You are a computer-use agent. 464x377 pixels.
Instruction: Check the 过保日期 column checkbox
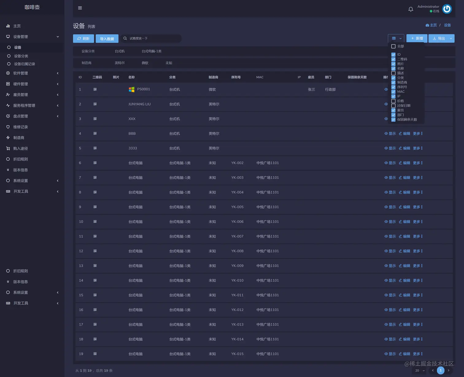[x=393, y=106]
